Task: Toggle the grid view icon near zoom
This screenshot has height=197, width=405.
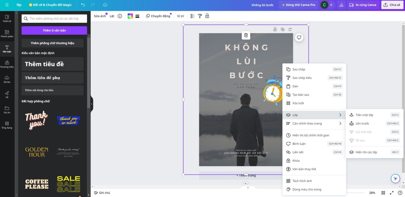Action: click(x=383, y=193)
